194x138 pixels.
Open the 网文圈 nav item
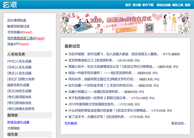136,5
